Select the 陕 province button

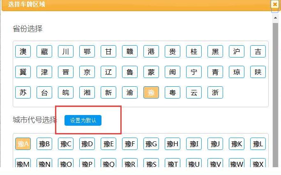pyautogui.click(x=258, y=72)
